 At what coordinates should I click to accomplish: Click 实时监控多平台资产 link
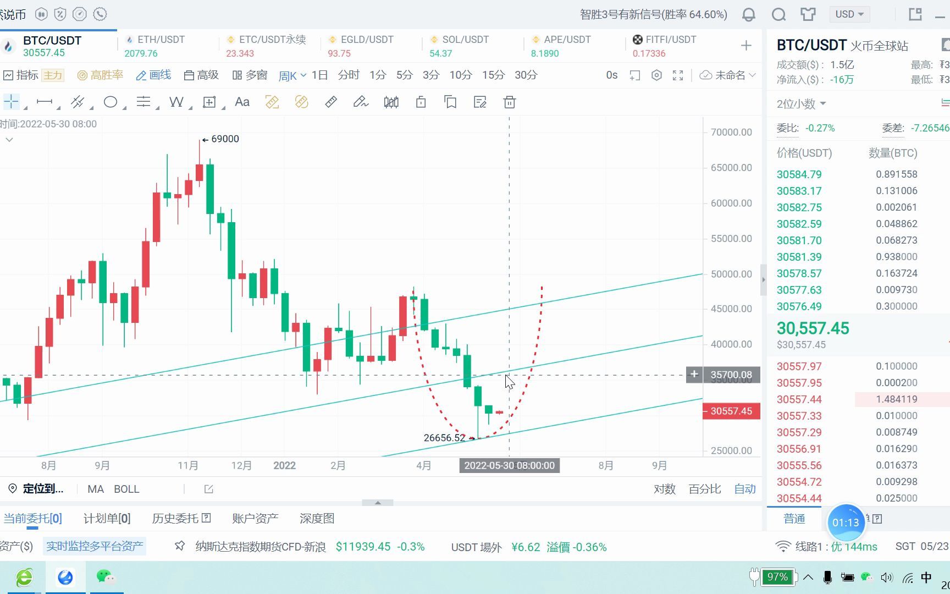tap(95, 546)
